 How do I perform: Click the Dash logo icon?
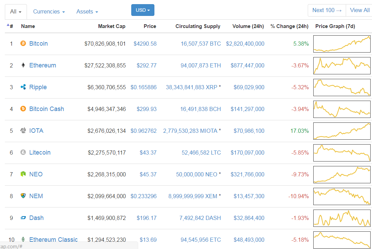(x=23, y=218)
